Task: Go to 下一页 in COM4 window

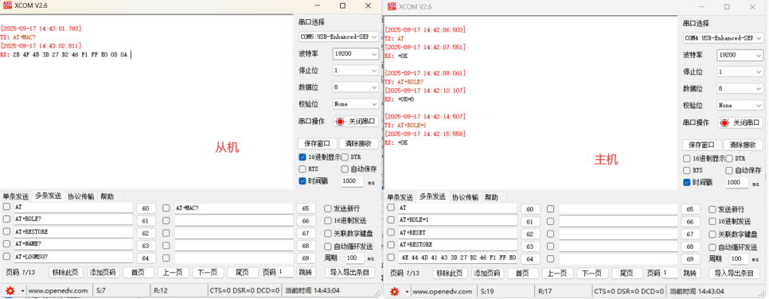Action: click(593, 273)
